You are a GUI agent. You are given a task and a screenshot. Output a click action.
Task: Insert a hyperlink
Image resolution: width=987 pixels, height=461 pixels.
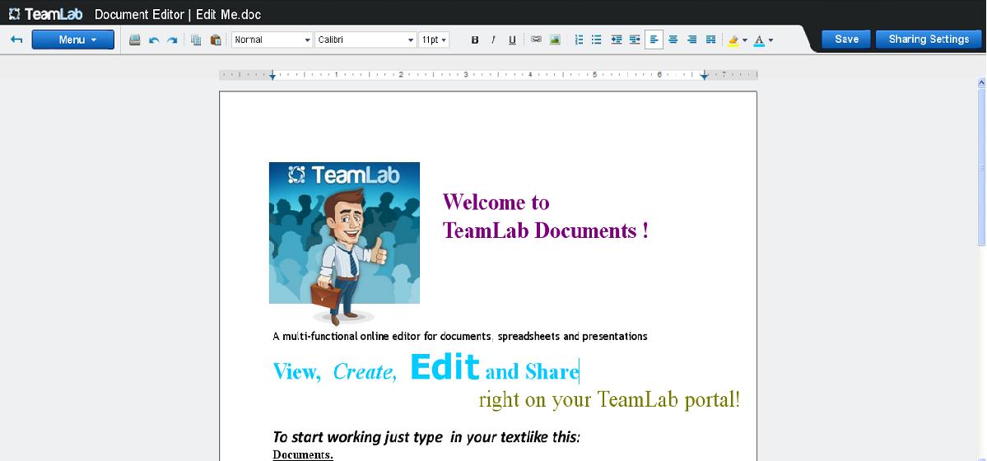click(536, 40)
